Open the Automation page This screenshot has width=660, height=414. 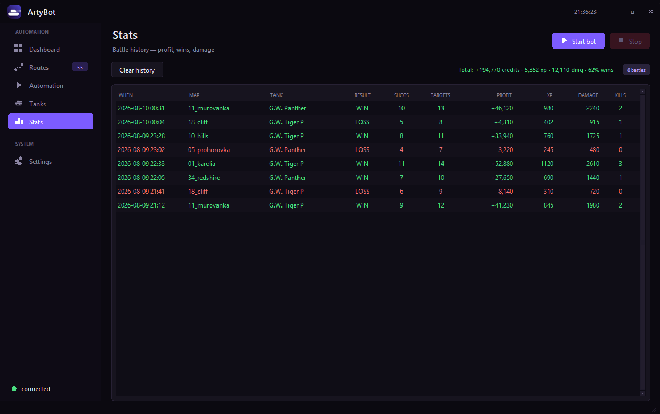pos(51,86)
